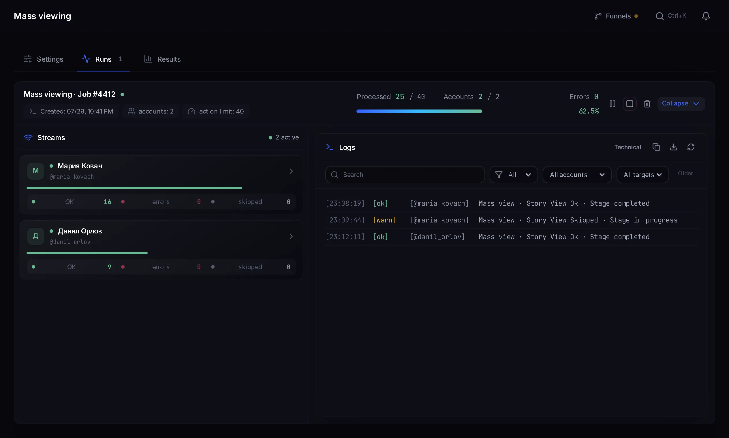Toggle Technical log mode
The image size is (729, 438).
pyautogui.click(x=627, y=147)
